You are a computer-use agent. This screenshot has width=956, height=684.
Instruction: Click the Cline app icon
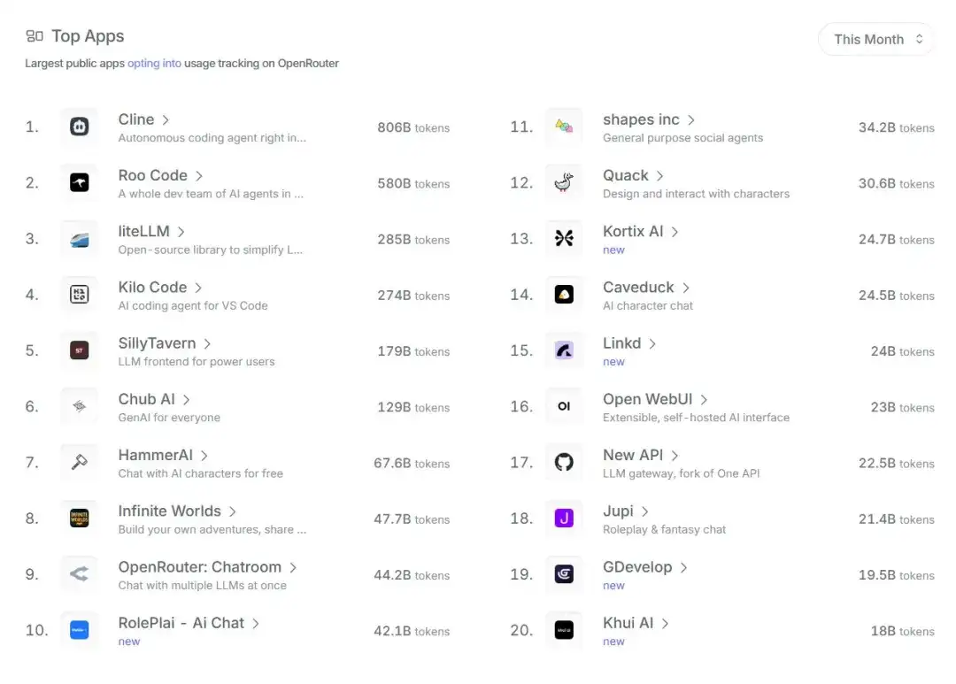coord(80,127)
